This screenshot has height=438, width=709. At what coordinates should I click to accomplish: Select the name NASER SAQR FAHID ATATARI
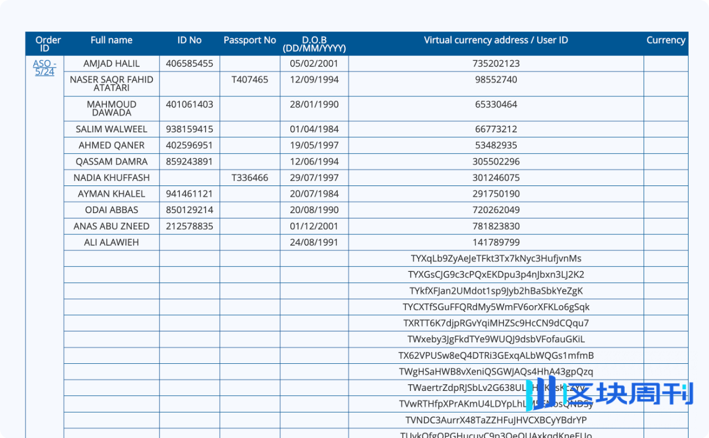[x=111, y=84]
